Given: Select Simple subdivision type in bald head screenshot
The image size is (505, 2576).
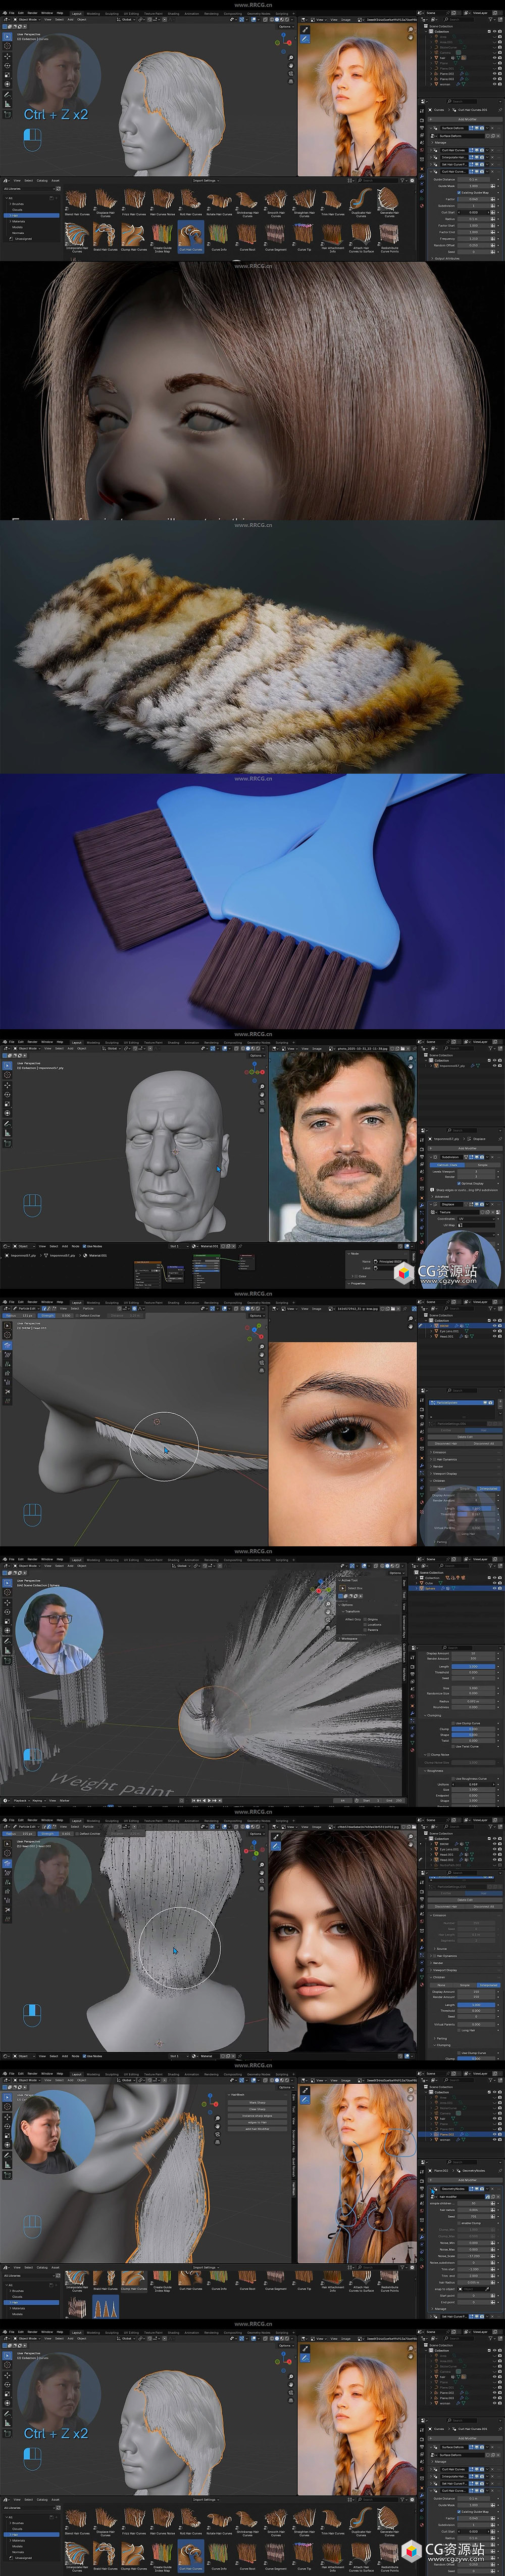Looking at the screenshot, I should point(483,1165).
